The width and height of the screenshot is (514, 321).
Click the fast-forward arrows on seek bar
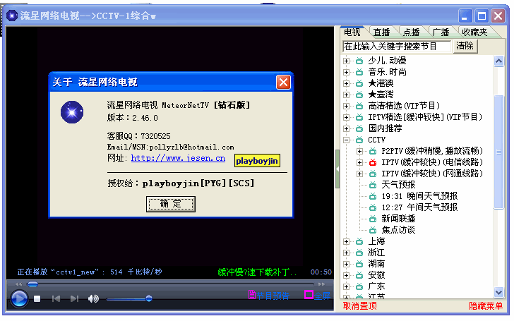coord(321,284)
